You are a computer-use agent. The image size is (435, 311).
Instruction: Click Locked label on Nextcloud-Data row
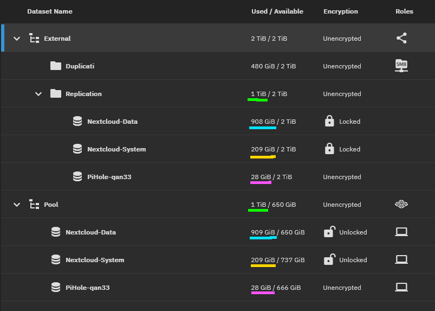349,122
